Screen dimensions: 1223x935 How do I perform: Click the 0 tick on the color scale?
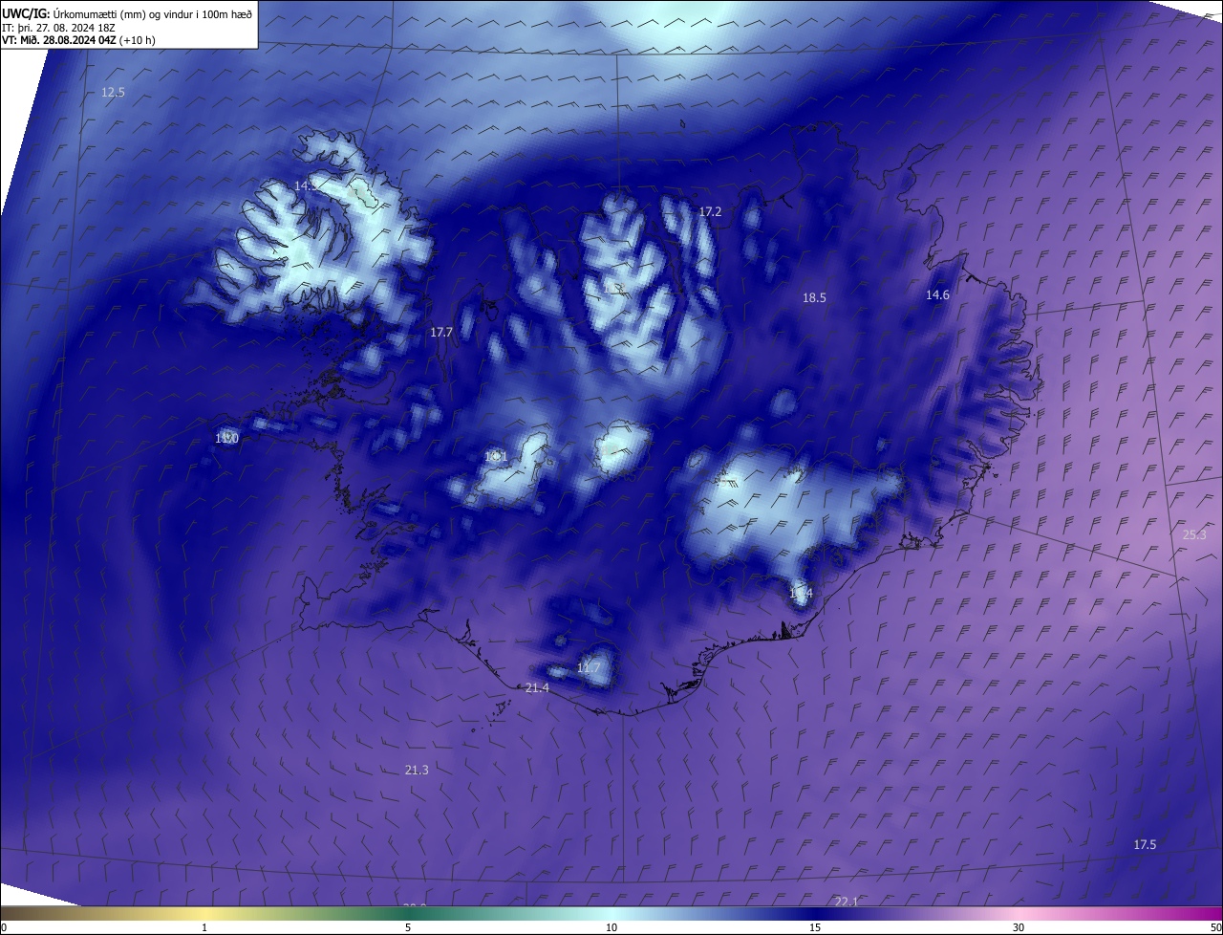point(4,928)
